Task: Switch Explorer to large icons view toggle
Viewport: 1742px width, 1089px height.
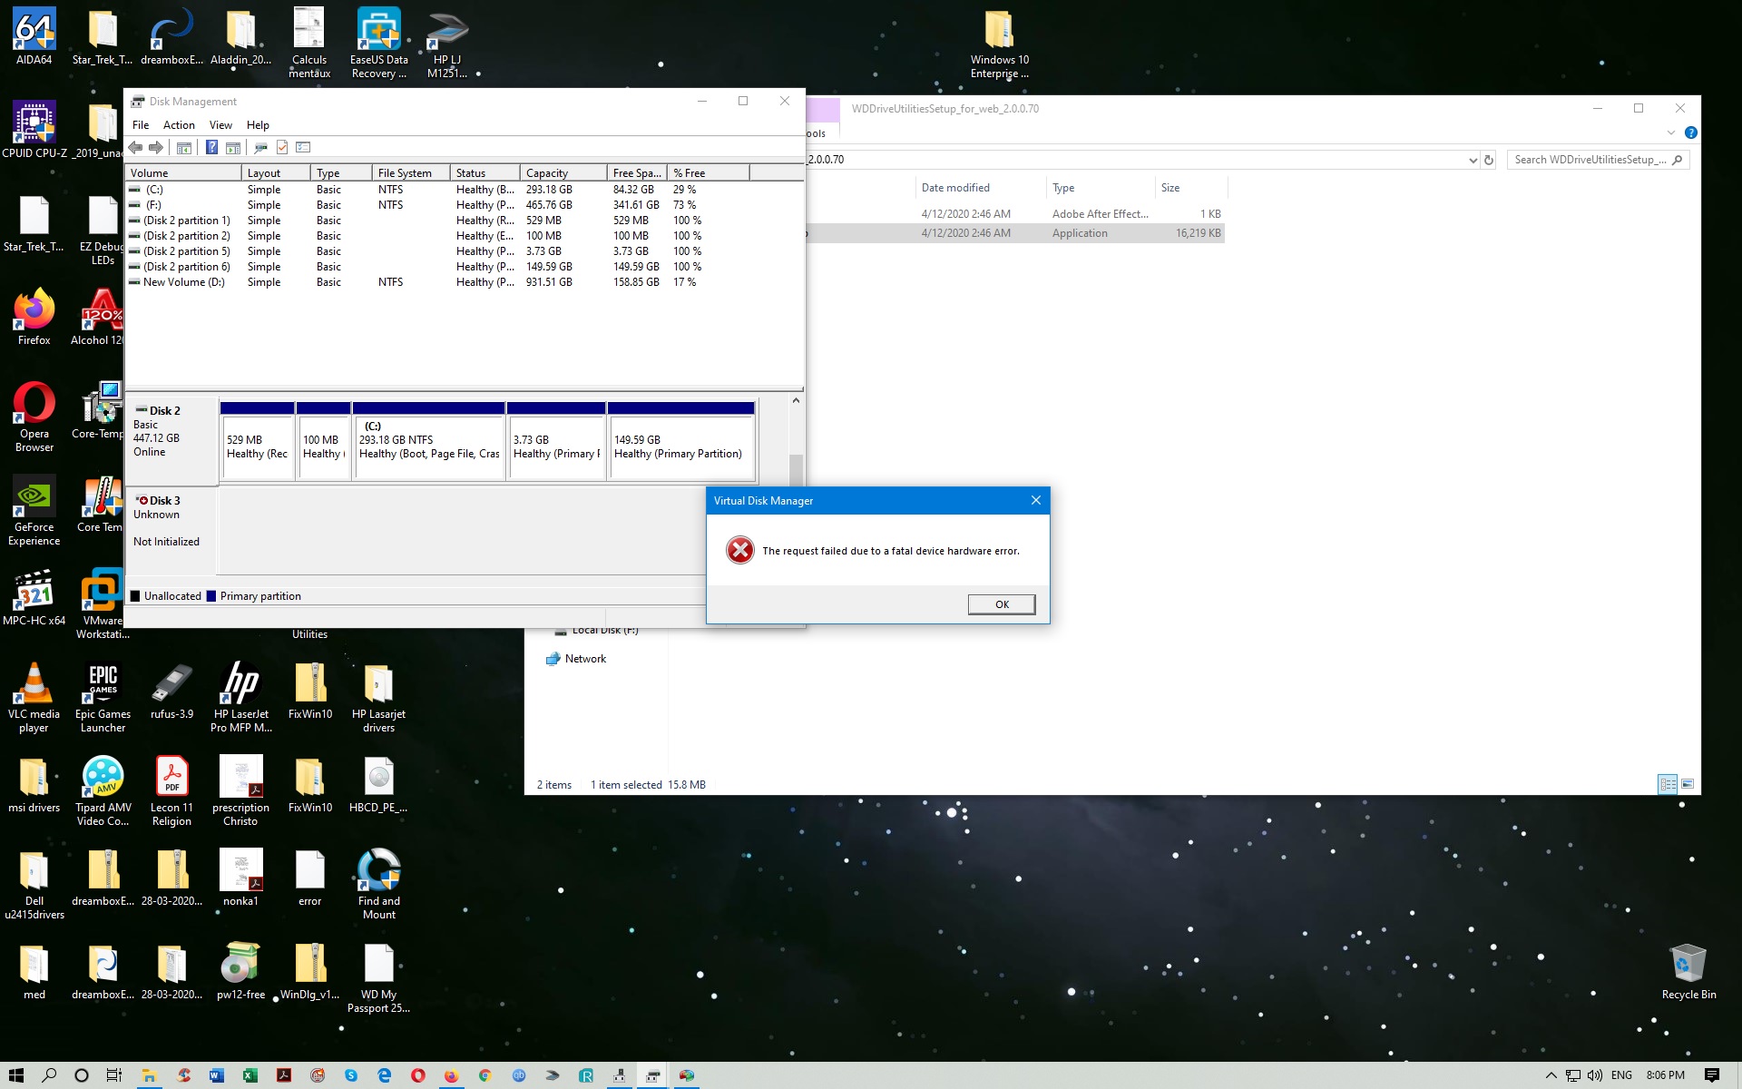Action: pos(1688,784)
